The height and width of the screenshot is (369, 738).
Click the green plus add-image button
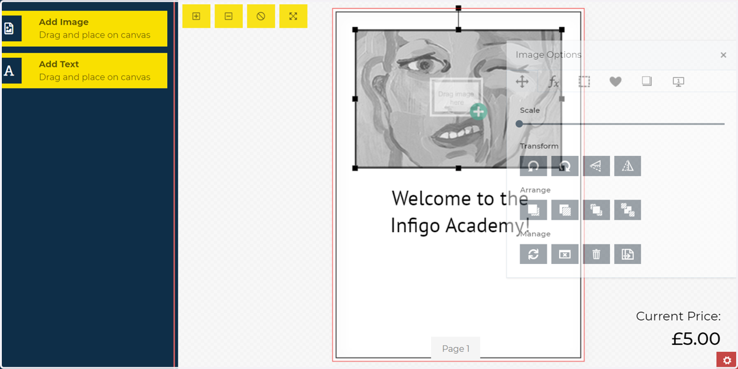point(478,112)
